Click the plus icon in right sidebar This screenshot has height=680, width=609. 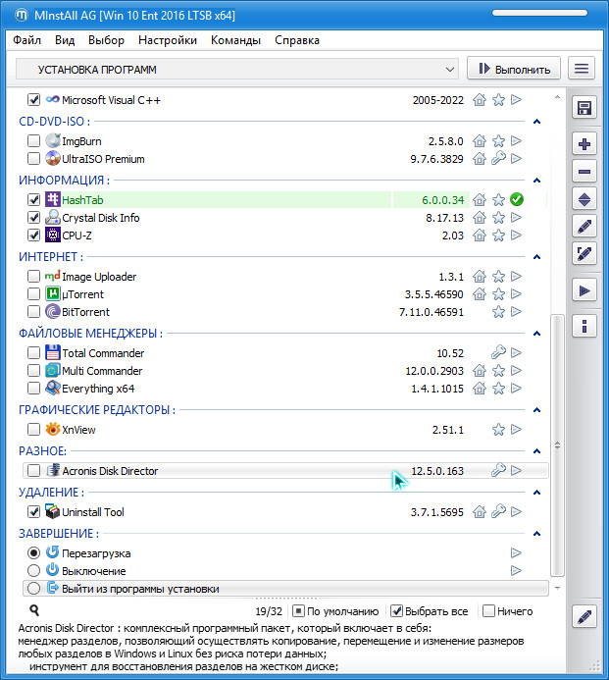click(584, 144)
